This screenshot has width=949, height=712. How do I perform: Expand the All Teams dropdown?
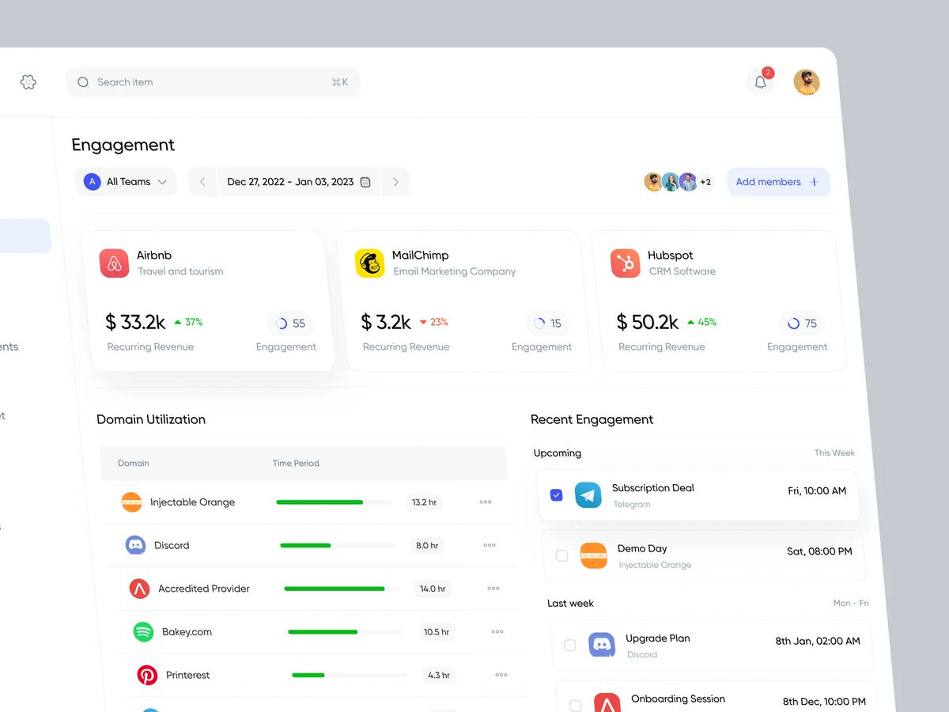(127, 182)
